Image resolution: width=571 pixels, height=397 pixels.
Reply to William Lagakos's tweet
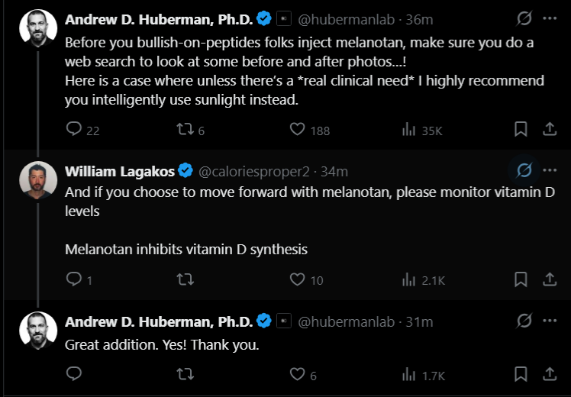[x=74, y=279]
